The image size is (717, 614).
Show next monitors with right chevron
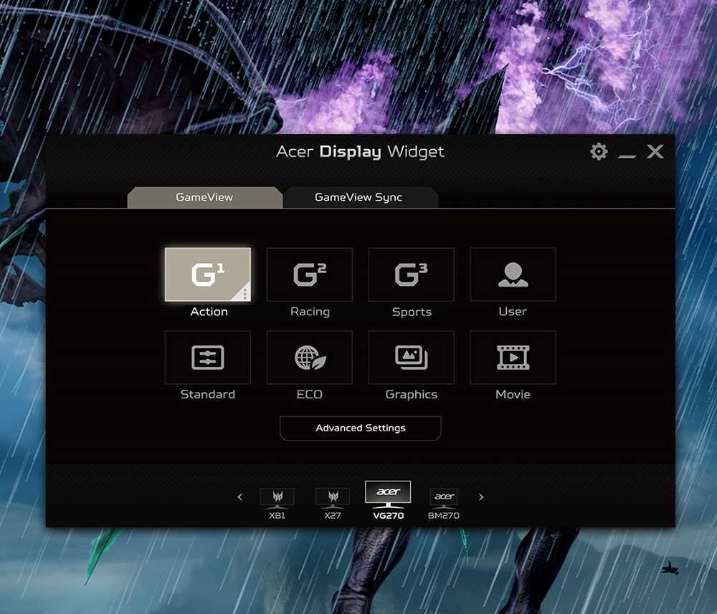pyautogui.click(x=480, y=497)
